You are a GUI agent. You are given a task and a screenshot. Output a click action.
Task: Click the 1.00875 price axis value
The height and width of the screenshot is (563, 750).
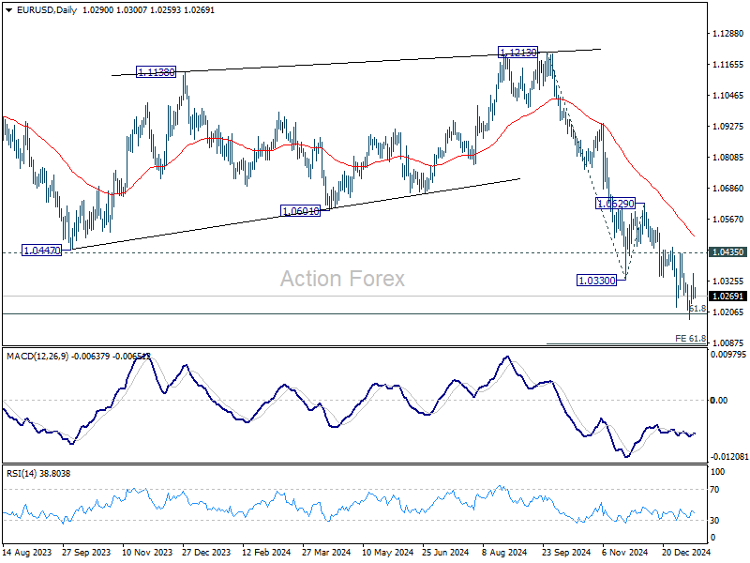(728, 342)
